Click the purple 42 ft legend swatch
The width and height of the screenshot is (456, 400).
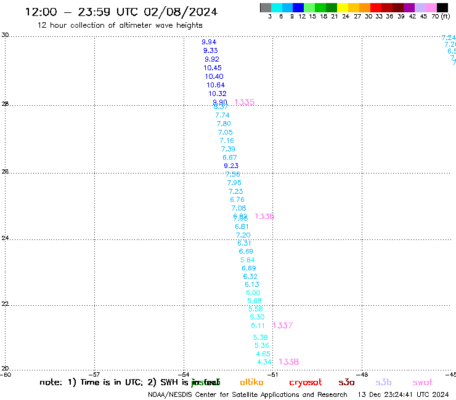pos(409,7)
